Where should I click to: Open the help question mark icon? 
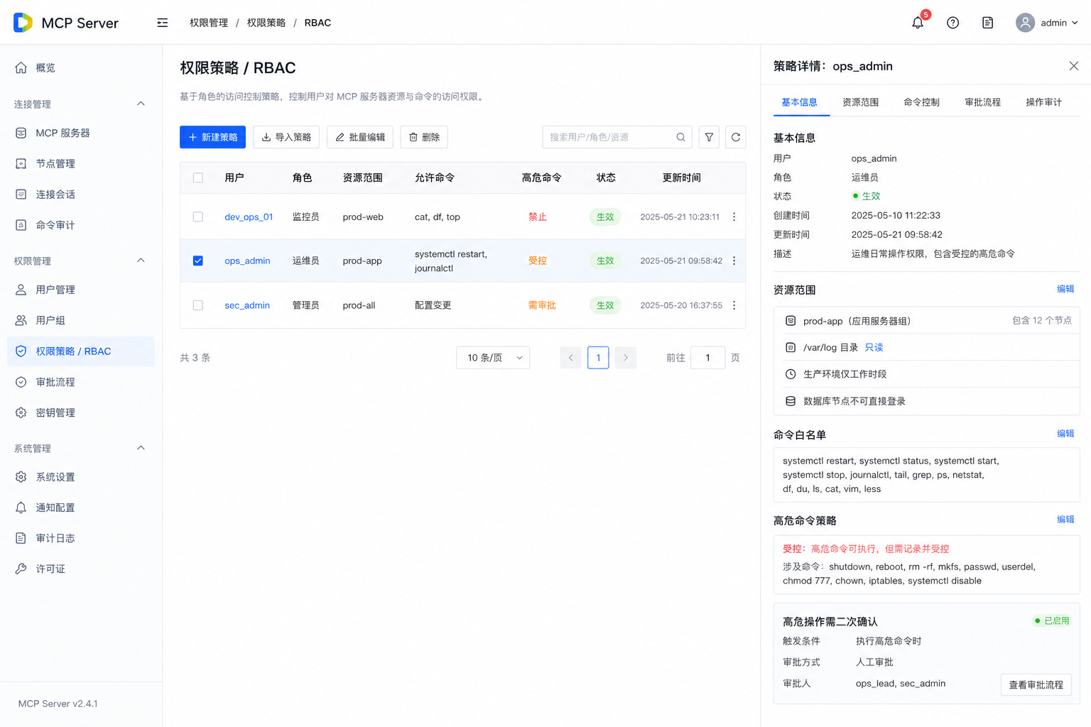(x=953, y=23)
